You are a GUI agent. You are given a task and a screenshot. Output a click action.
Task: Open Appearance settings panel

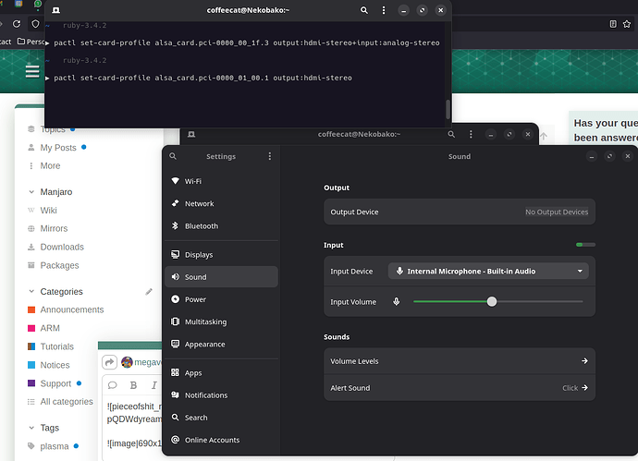pos(221,344)
